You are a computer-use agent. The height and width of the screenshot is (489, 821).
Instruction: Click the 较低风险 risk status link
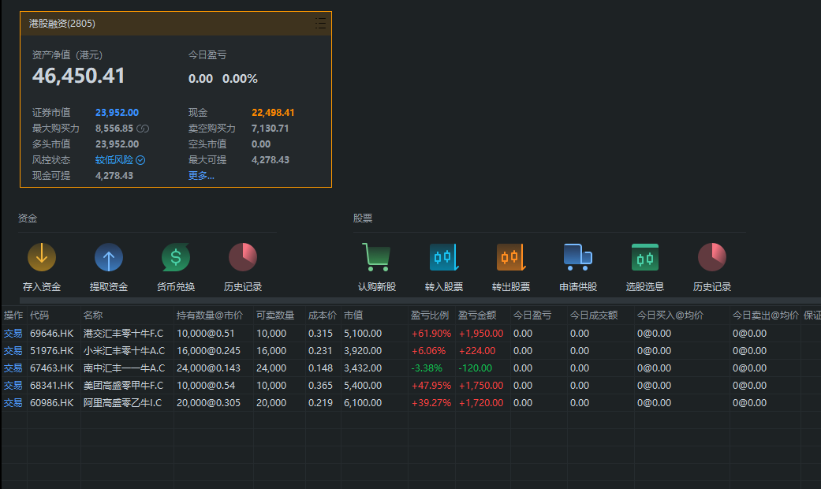(x=114, y=160)
